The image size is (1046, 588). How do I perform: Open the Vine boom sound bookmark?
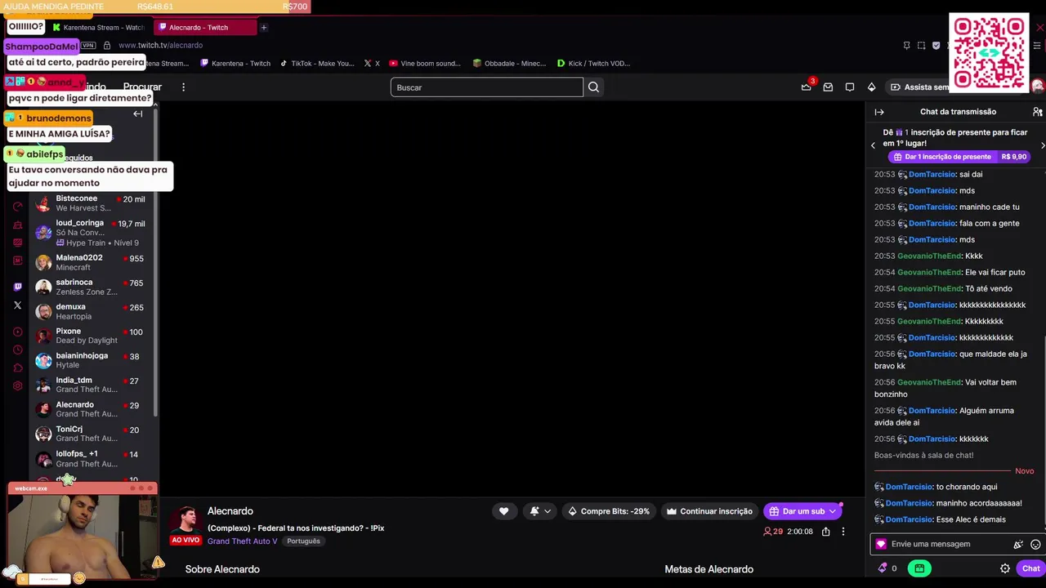pos(425,64)
